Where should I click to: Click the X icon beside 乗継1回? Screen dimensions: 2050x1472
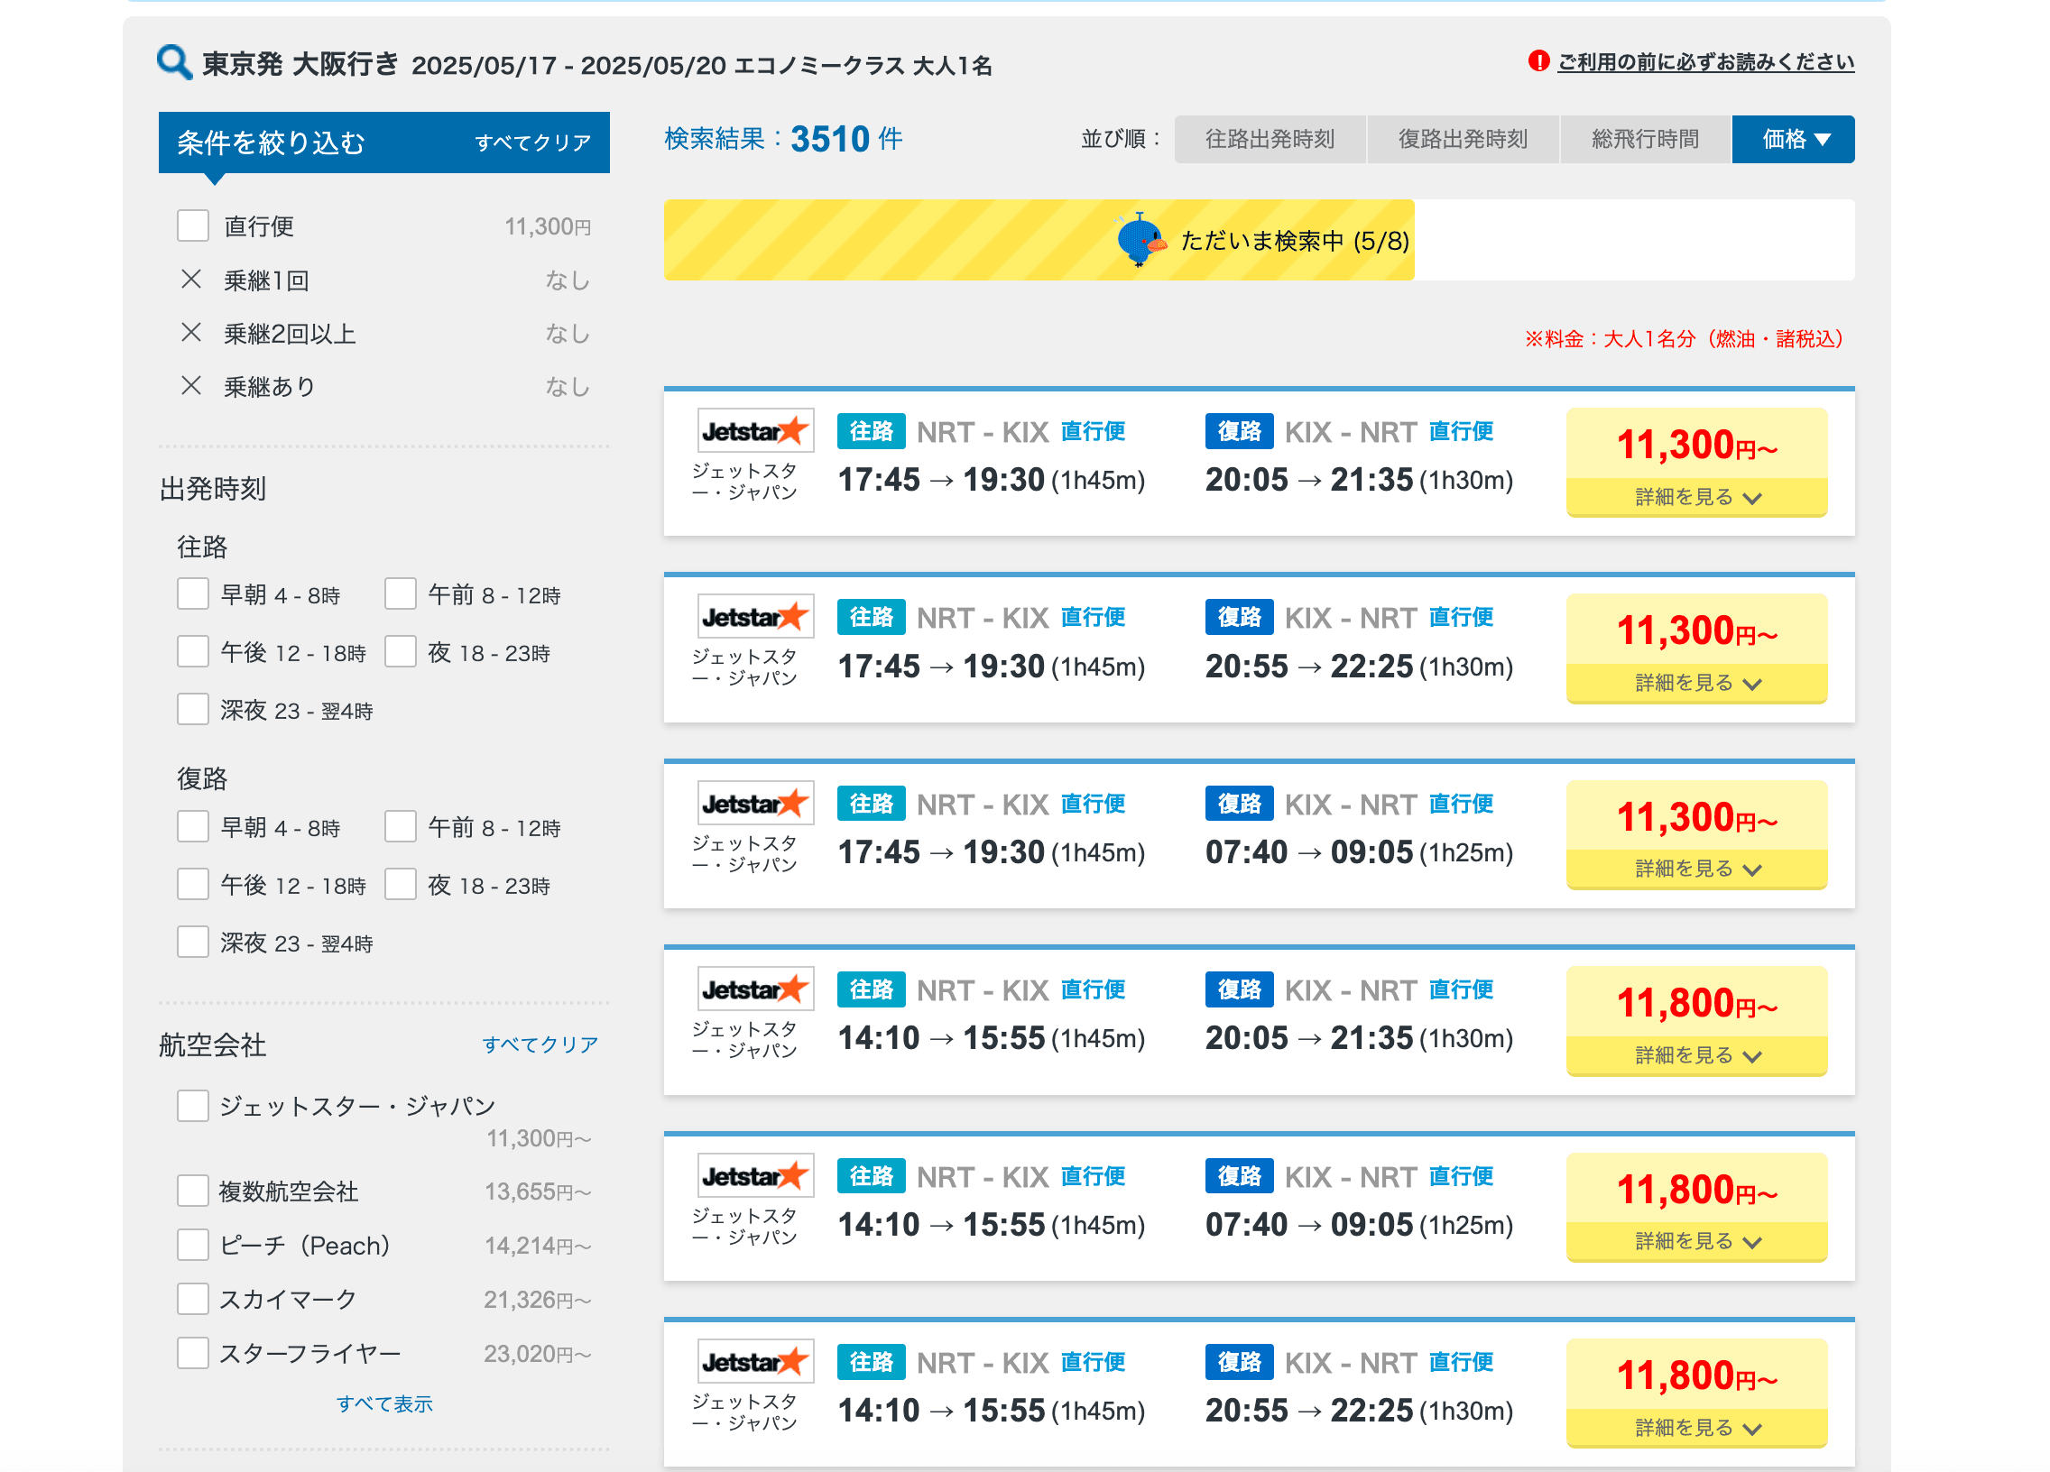click(x=190, y=280)
